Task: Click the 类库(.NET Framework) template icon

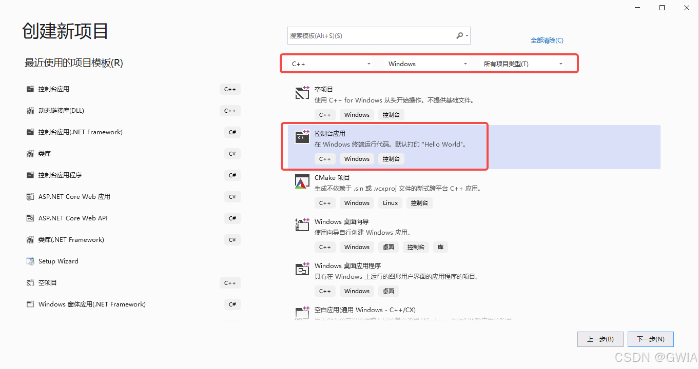Action: click(x=30, y=240)
